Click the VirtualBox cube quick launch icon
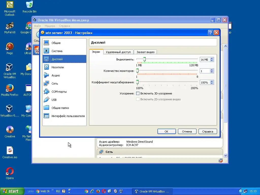 coord(121,191)
